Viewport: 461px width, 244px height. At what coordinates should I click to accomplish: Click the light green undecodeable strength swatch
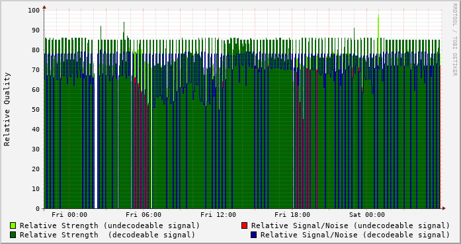coord(13,225)
